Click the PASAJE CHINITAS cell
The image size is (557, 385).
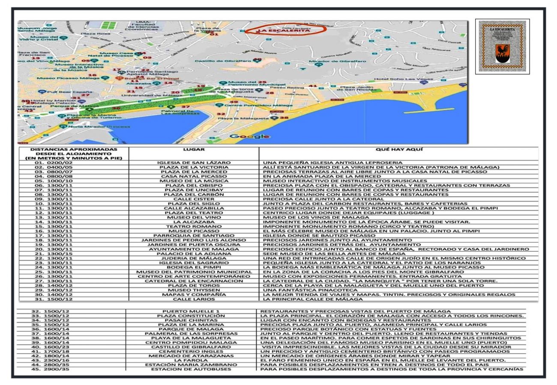[x=191, y=320]
